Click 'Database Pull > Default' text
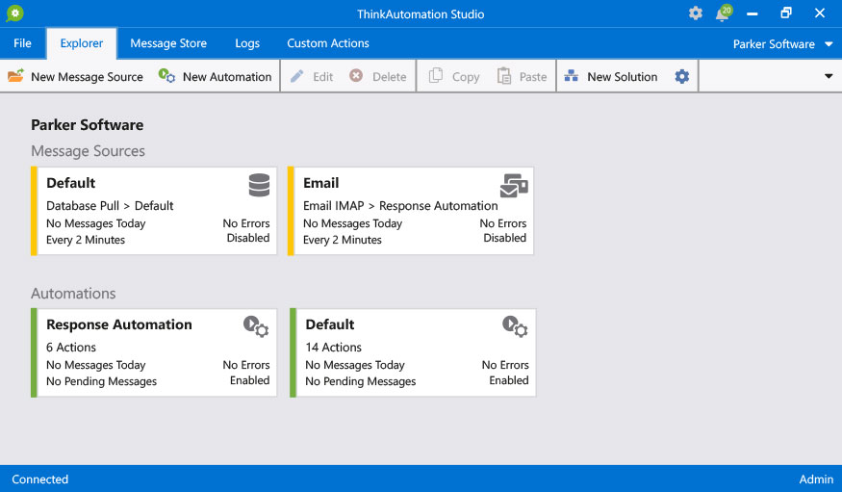This screenshot has width=842, height=492. tap(110, 206)
